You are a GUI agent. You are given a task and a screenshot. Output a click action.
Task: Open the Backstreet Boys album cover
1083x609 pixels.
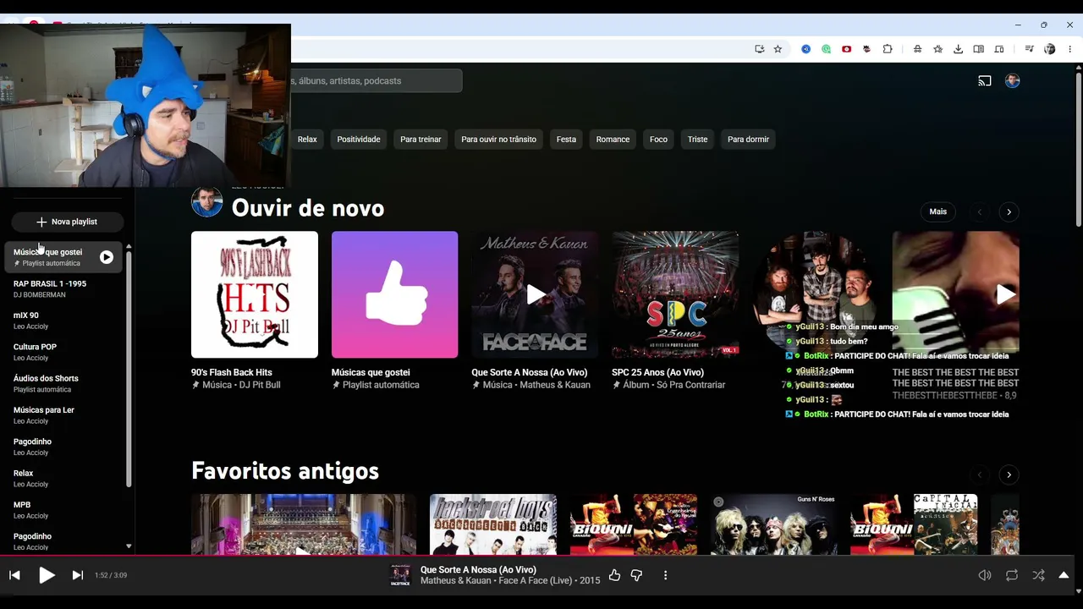coord(493,524)
